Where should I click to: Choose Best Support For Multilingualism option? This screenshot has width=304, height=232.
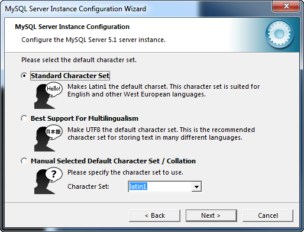(x=24, y=118)
